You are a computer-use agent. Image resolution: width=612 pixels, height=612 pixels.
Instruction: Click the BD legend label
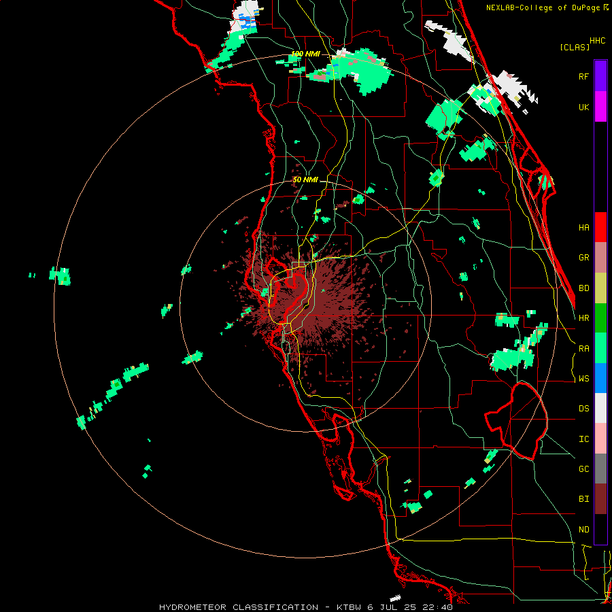(583, 288)
